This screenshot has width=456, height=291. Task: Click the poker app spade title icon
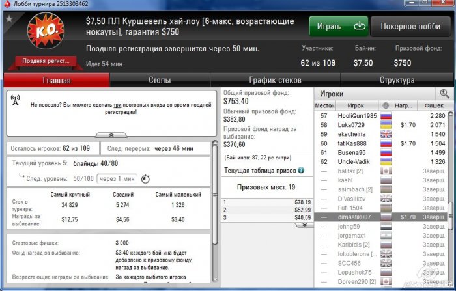[x=7, y=4]
